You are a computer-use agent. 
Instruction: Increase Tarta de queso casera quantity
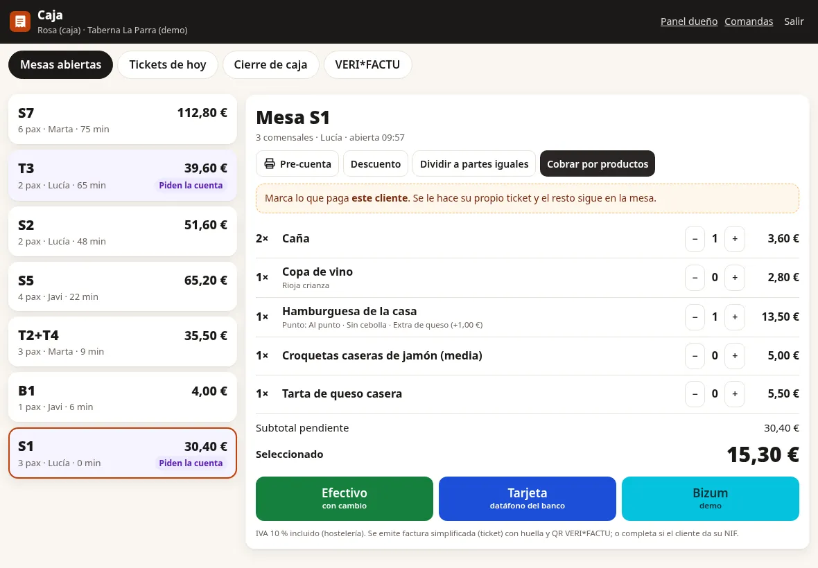click(735, 394)
